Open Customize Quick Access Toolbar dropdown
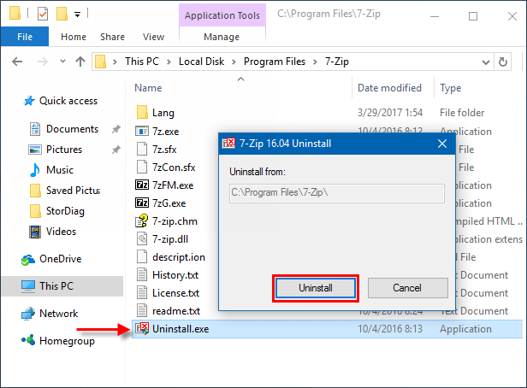Image resolution: width=527 pixels, height=388 pixels. [77, 15]
